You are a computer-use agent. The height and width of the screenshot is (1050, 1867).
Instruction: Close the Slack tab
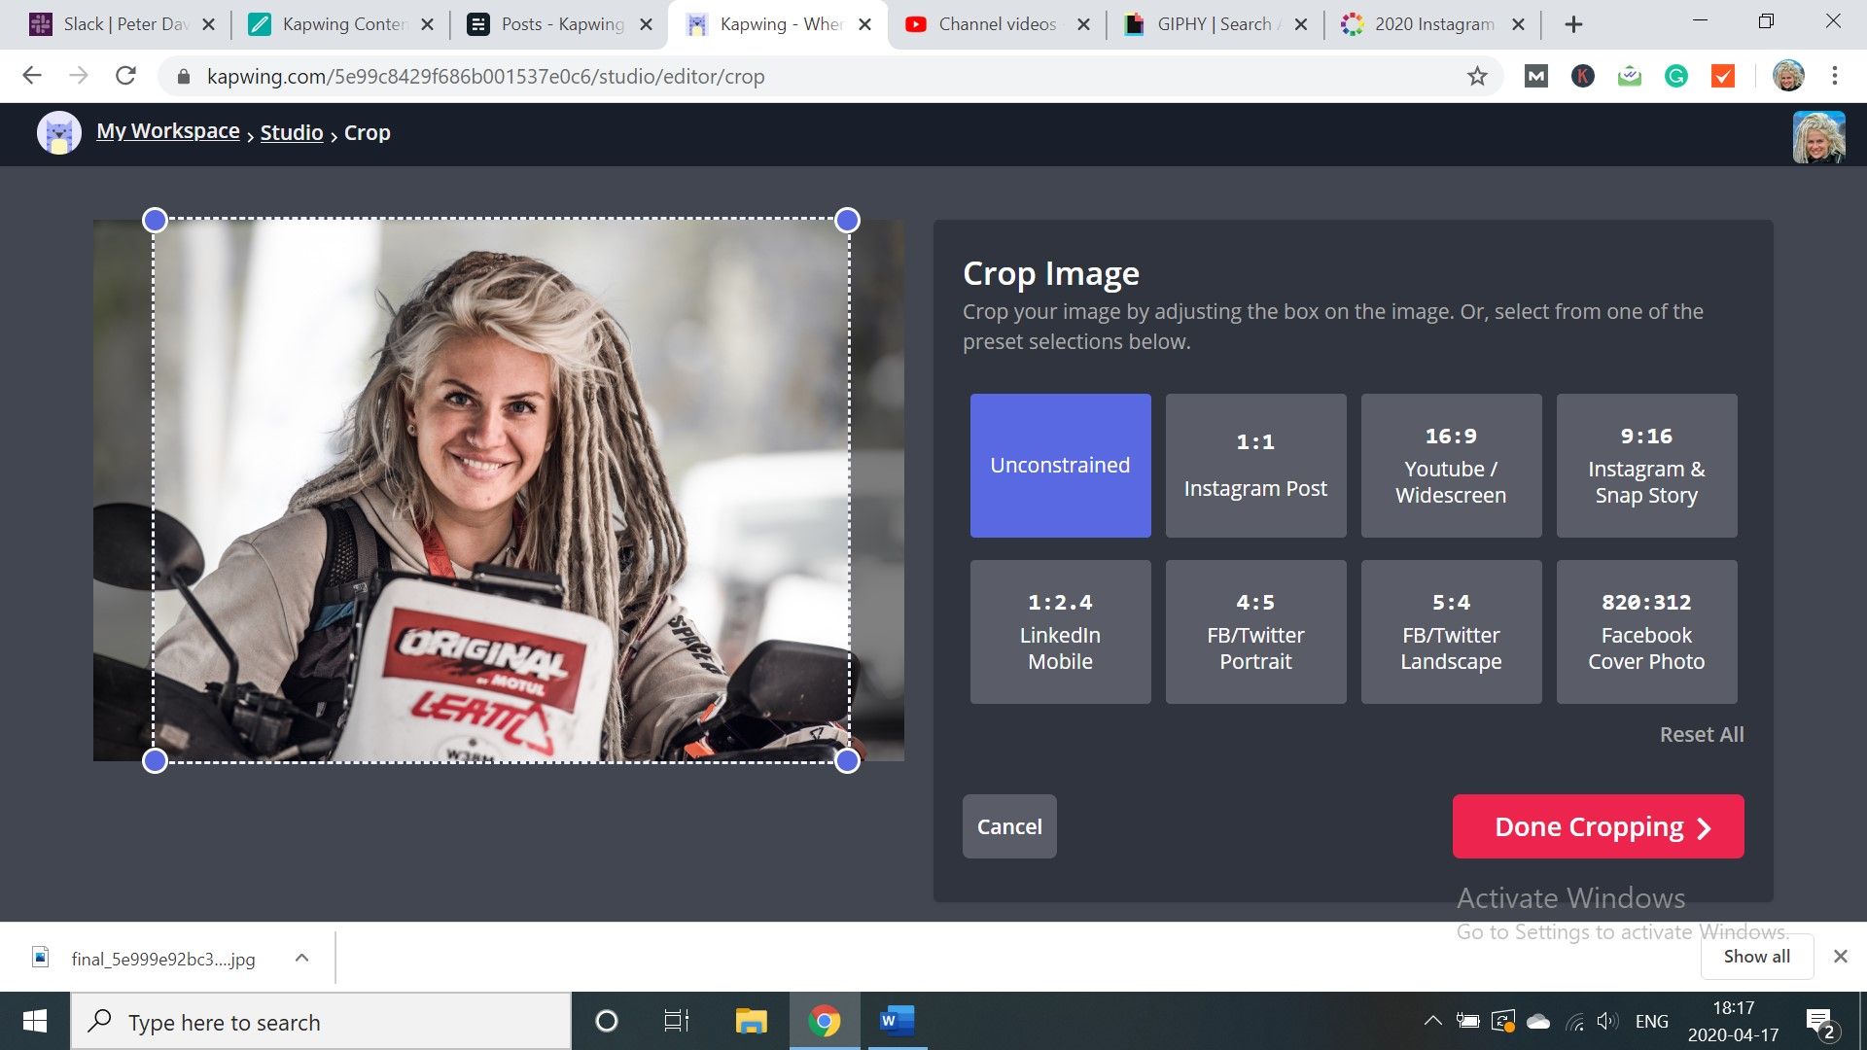coord(208,24)
